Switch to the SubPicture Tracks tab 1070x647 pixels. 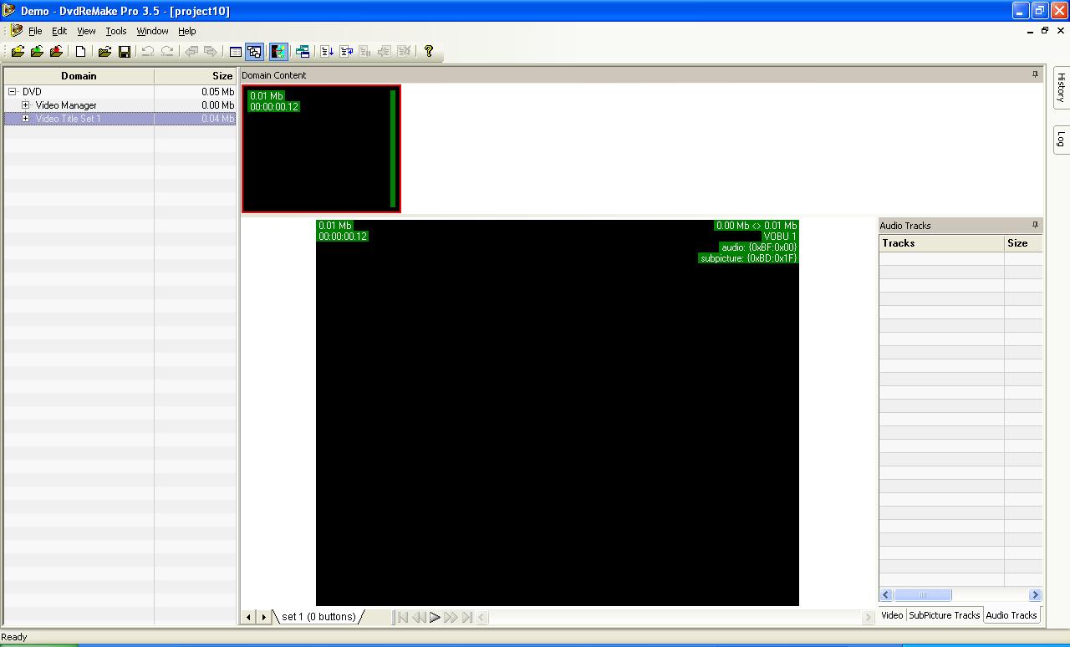pos(945,615)
